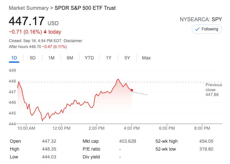The image size is (230, 164).
Task: Click the red down arrow icon
Action: click(45, 32)
